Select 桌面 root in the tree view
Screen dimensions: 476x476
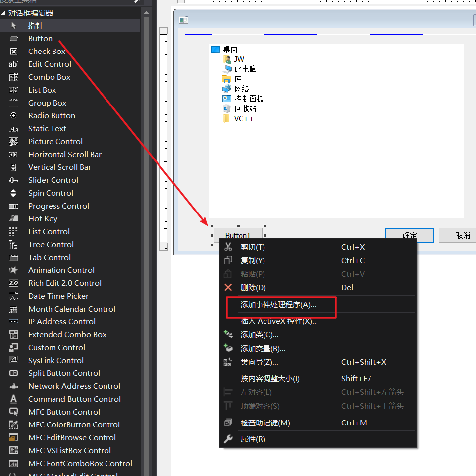click(x=230, y=49)
